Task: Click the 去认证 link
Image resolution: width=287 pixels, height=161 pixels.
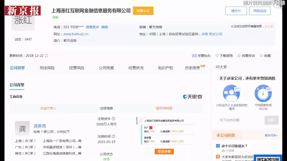Action: point(269,26)
